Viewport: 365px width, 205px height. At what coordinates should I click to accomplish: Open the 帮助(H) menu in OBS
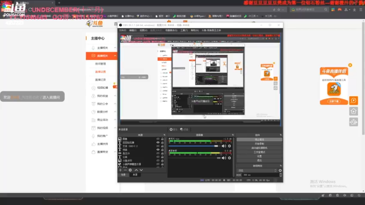(x=195, y=30)
